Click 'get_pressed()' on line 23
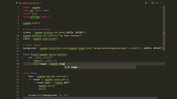 [60, 76]
